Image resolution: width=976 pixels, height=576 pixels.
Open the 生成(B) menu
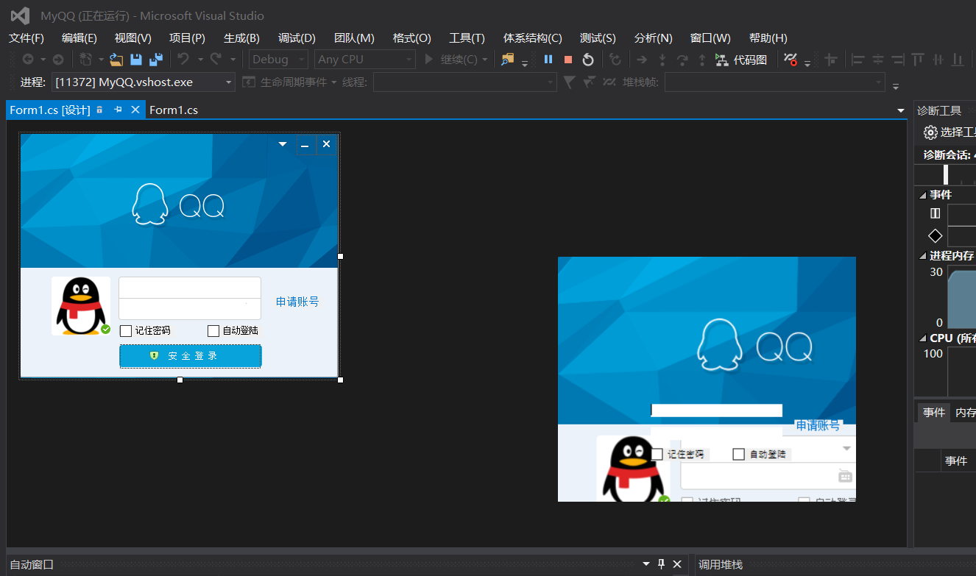tap(241, 38)
